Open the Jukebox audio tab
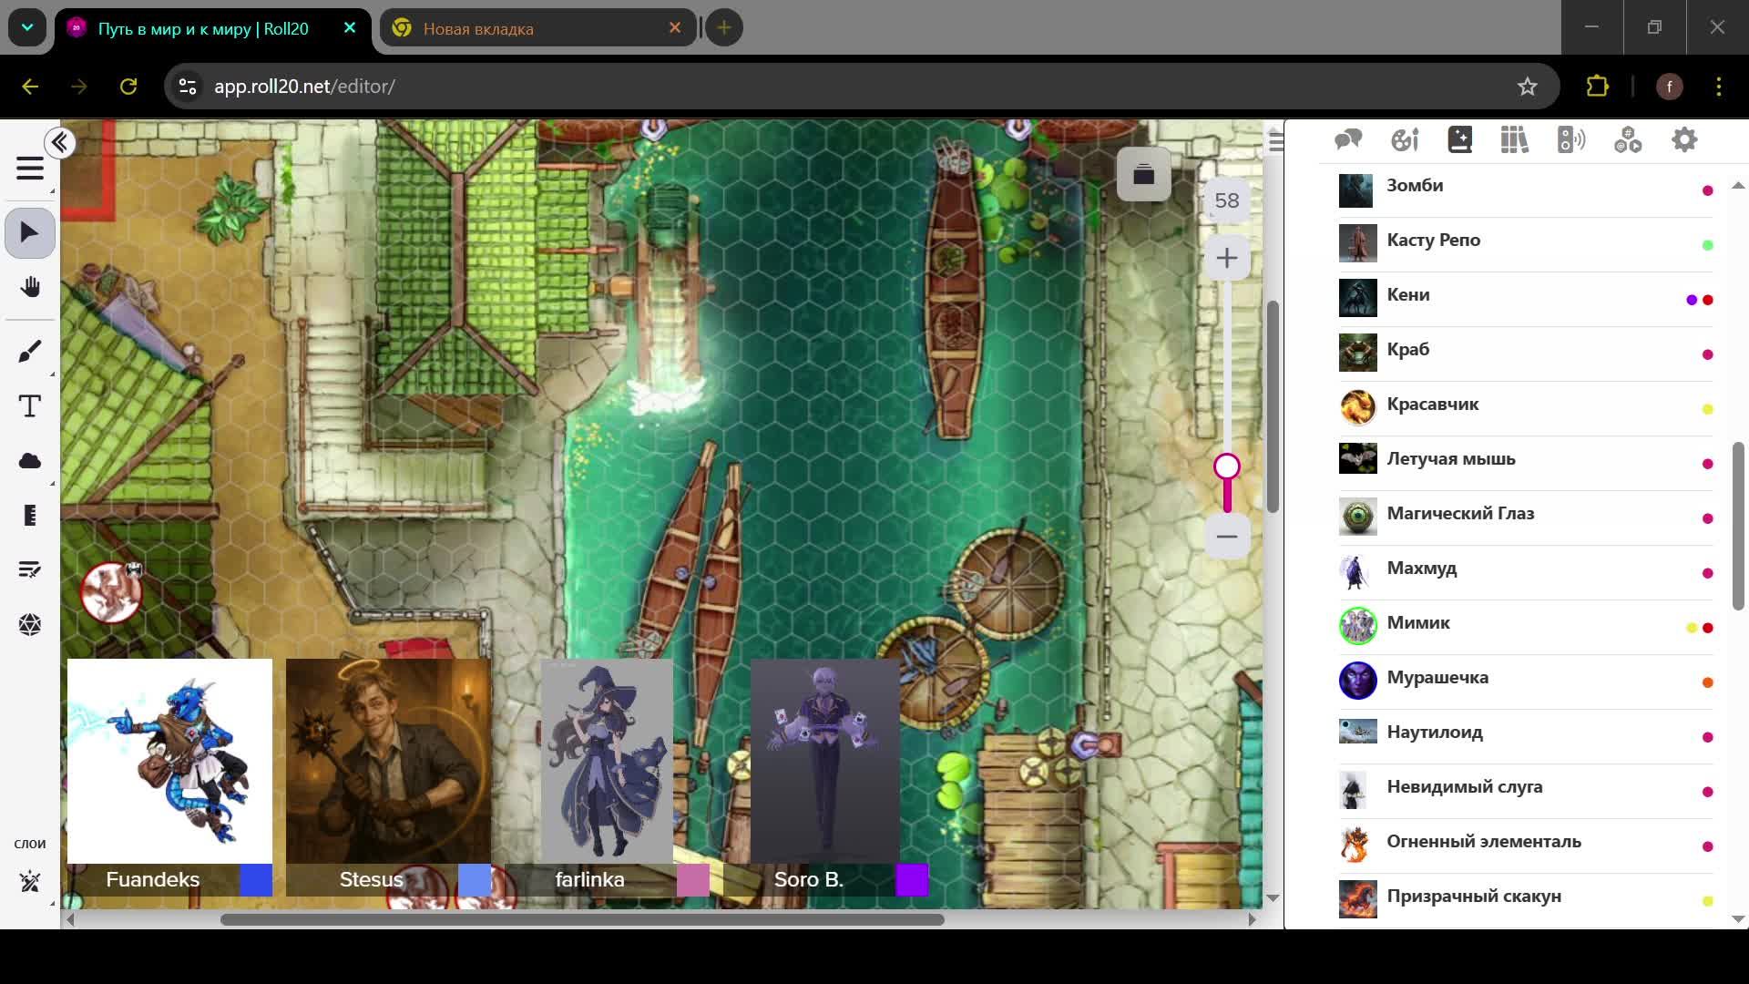This screenshot has width=1749, height=984. (x=1570, y=140)
